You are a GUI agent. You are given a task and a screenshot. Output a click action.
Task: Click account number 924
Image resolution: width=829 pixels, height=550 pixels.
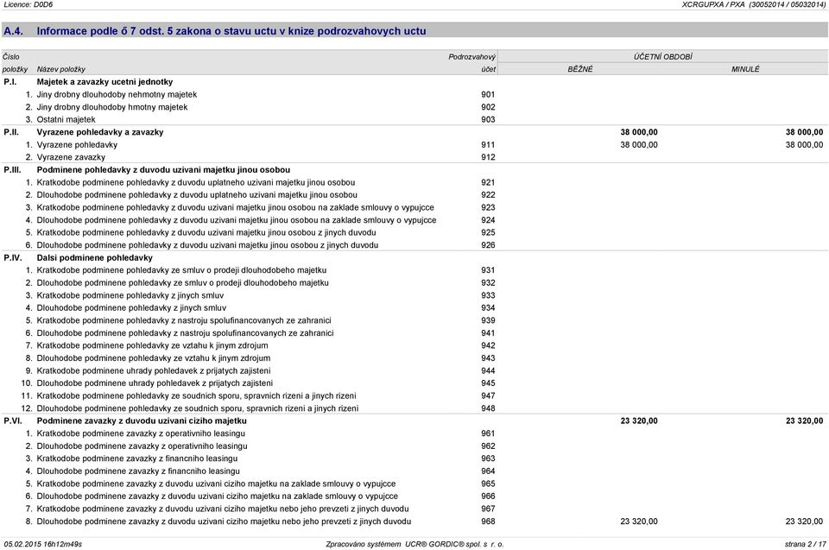click(x=488, y=220)
